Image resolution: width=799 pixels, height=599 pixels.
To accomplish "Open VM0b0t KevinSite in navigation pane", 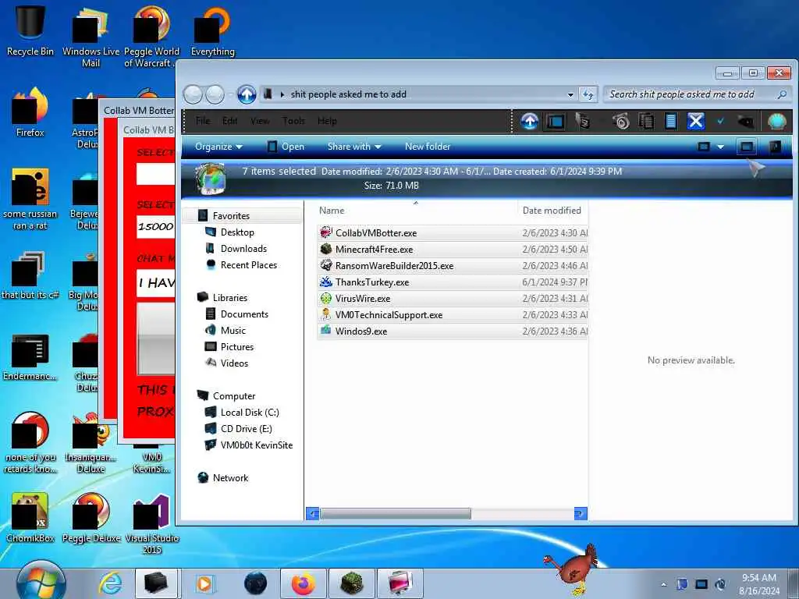I will coord(256,445).
